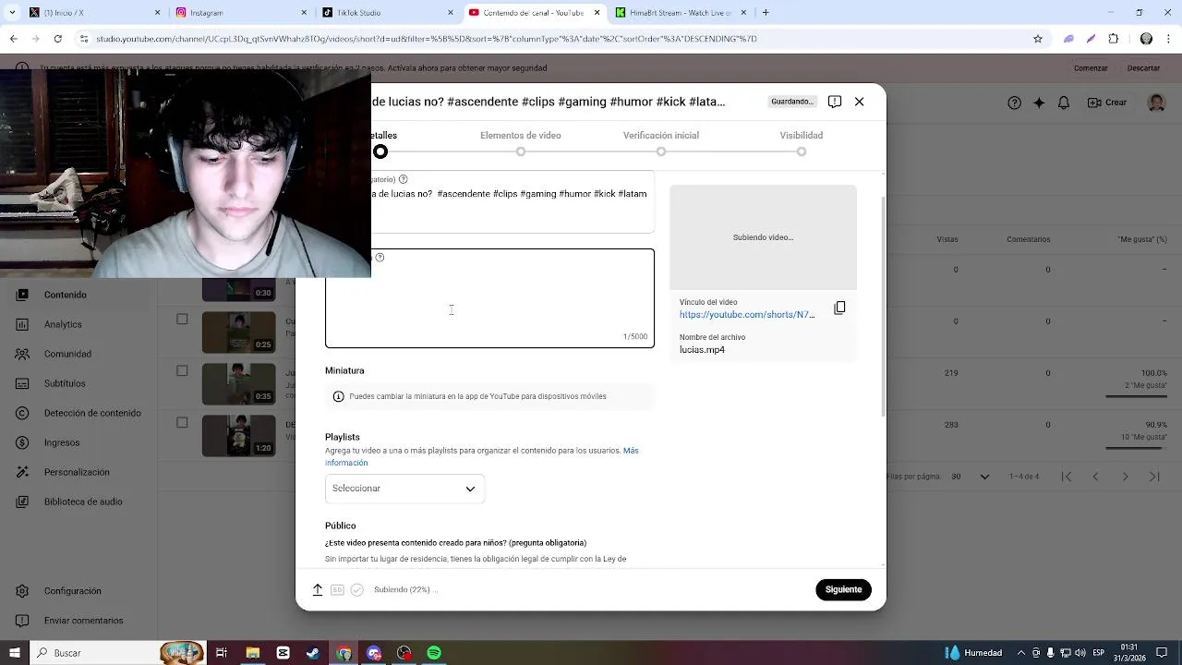Open CapCut from the taskbar
The width and height of the screenshot is (1182, 665).
click(283, 653)
